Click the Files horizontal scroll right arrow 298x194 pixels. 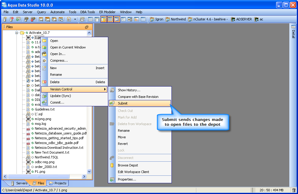(x=84, y=177)
